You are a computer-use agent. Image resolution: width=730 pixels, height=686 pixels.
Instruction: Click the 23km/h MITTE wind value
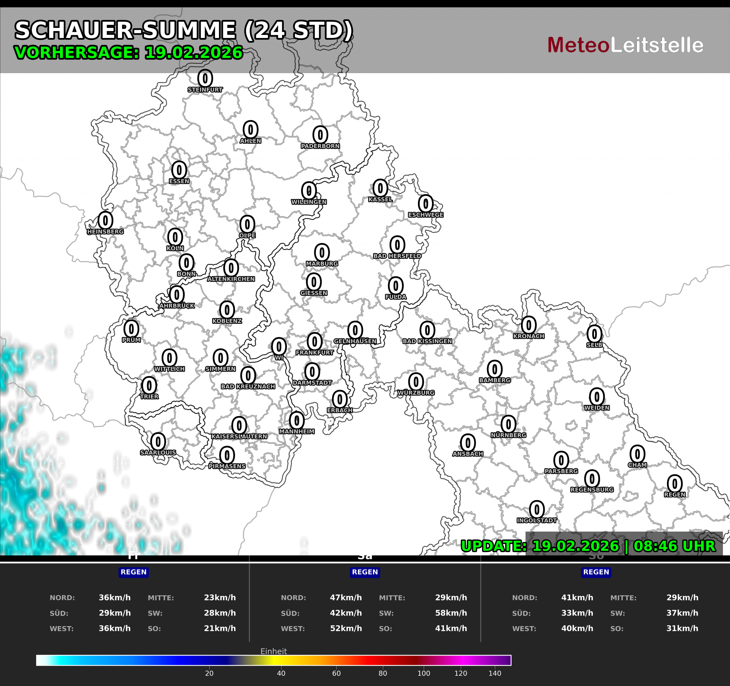tap(220, 598)
